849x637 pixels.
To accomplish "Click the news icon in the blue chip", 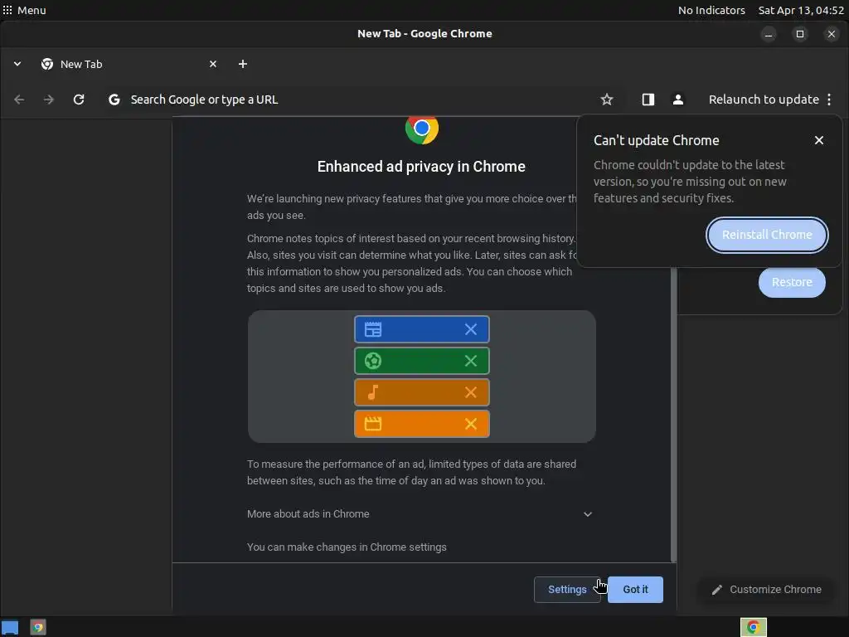I will 373,329.
